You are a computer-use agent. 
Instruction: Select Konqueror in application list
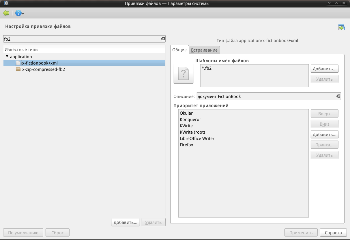pyautogui.click(x=190, y=120)
